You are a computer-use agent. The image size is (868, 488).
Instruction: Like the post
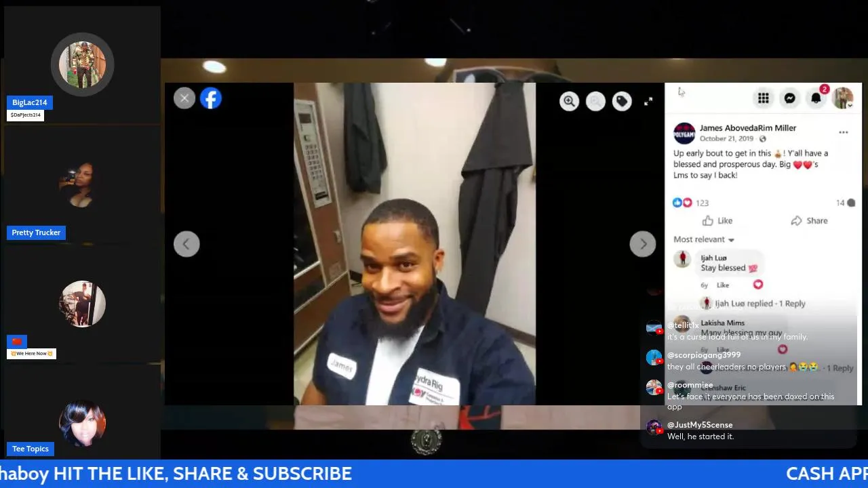coord(717,221)
